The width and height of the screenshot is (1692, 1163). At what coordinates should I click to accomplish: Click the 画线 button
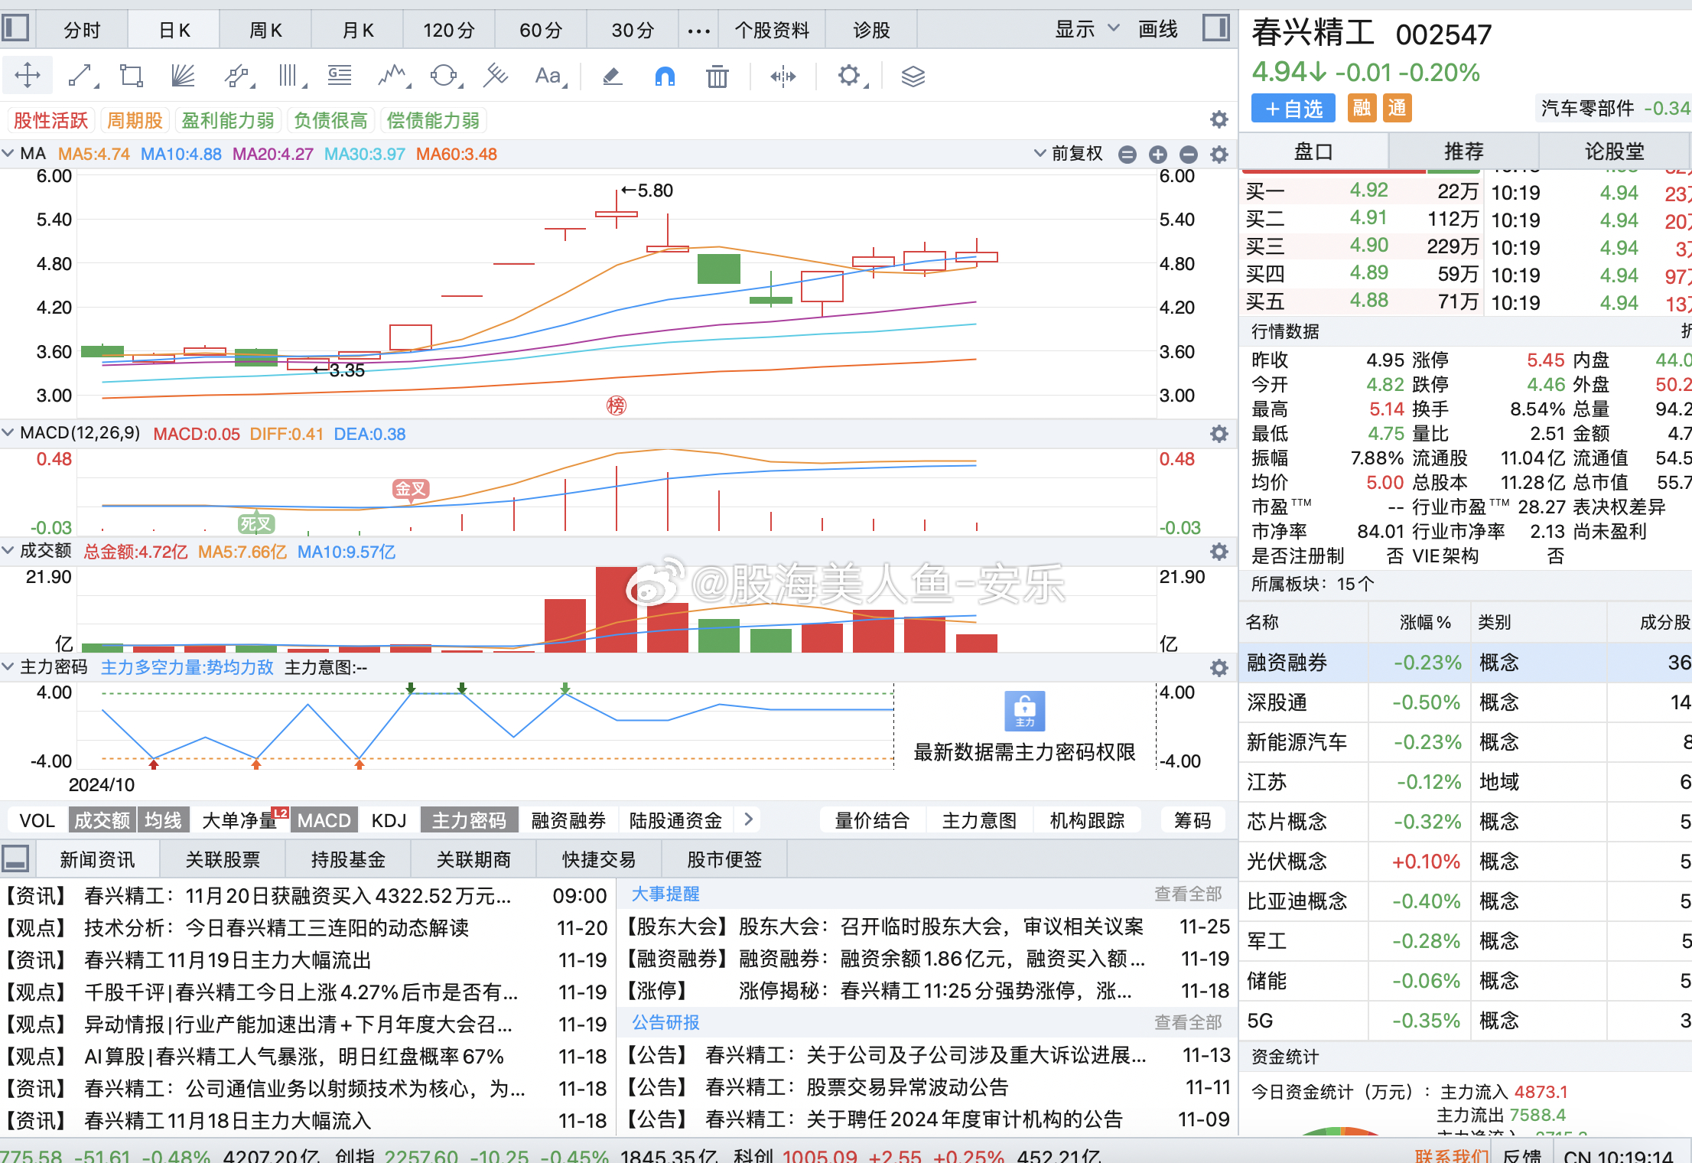(1158, 29)
